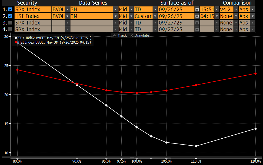Expand row 1 15:51 time dropdown

tap(217, 9)
